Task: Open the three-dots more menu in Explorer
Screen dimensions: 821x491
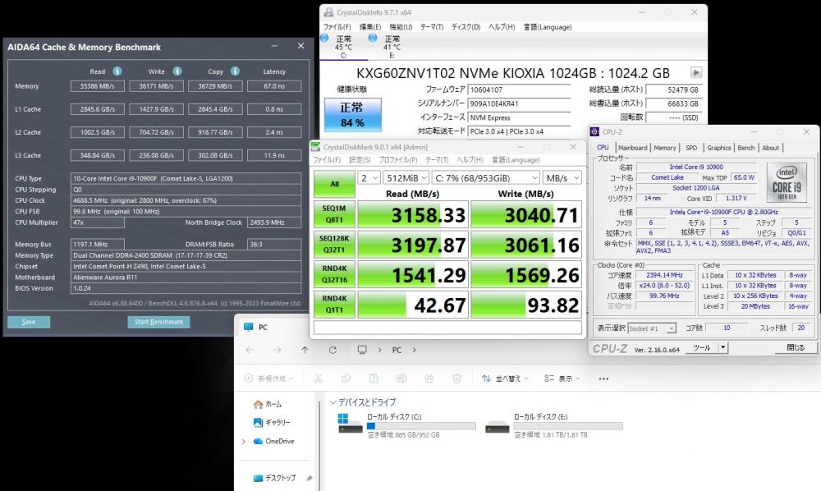Action: pyautogui.click(x=603, y=379)
